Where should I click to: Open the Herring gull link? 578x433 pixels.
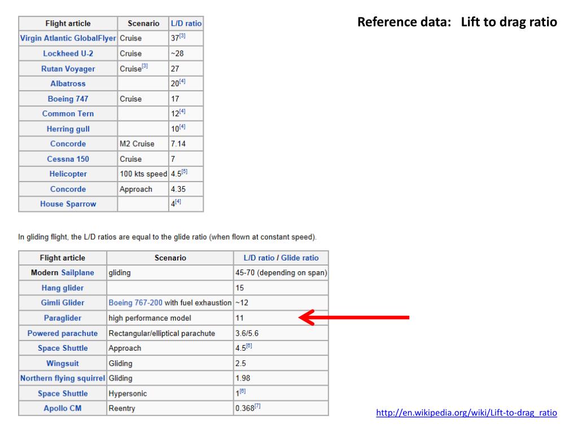pos(68,129)
